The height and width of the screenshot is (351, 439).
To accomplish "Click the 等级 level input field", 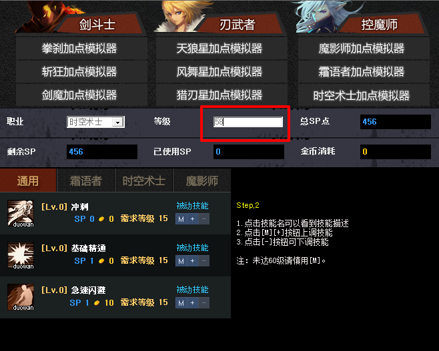I will tap(248, 122).
